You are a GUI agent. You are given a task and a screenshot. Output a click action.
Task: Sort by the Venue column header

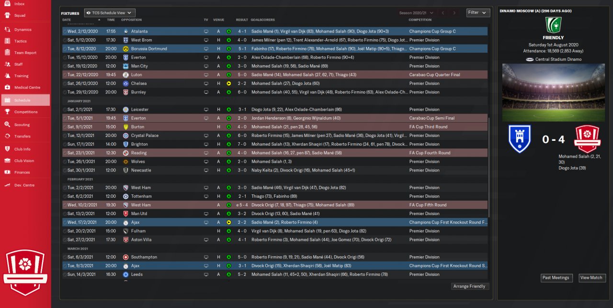[219, 20]
